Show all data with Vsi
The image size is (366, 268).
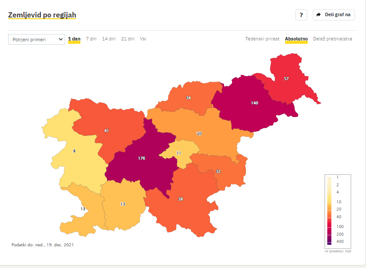point(143,39)
